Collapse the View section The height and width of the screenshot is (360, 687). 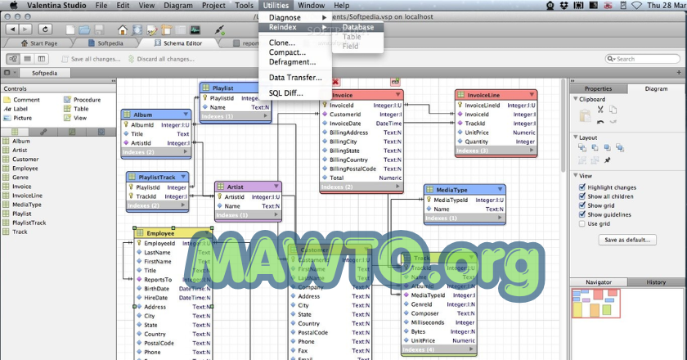pos(575,175)
